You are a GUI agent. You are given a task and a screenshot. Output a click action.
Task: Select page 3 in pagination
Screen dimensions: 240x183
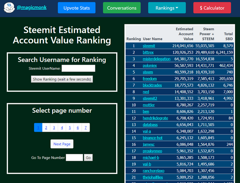[x=54, y=128]
